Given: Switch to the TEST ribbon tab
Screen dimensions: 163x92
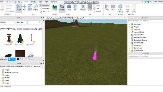Looking at the screenshot, I should (40, 2).
